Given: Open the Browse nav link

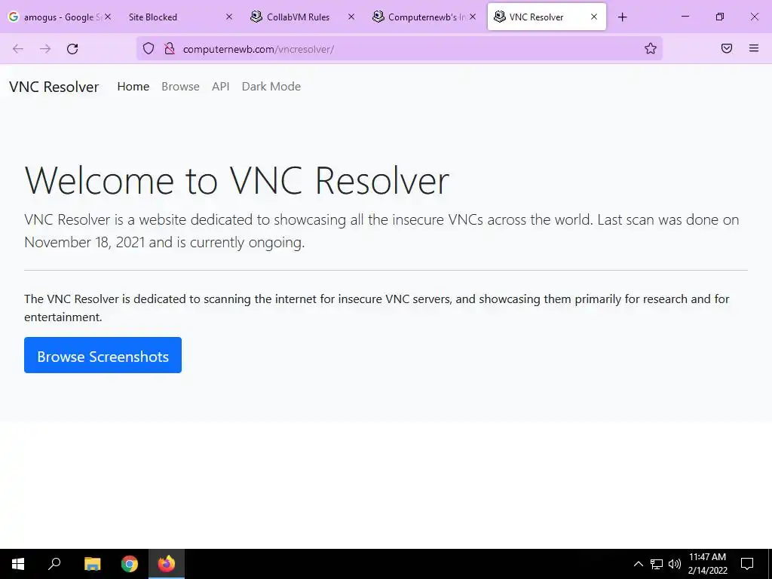Looking at the screenshot, I should coord(180,87).
